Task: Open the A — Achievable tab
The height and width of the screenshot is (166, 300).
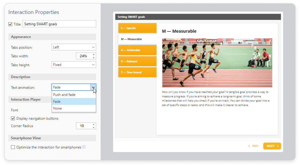Action: pos(137,50)
